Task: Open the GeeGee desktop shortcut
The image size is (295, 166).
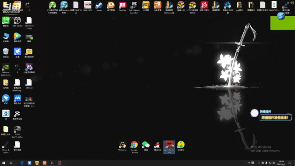Action: pyautogui.click(x=122, y=6)
